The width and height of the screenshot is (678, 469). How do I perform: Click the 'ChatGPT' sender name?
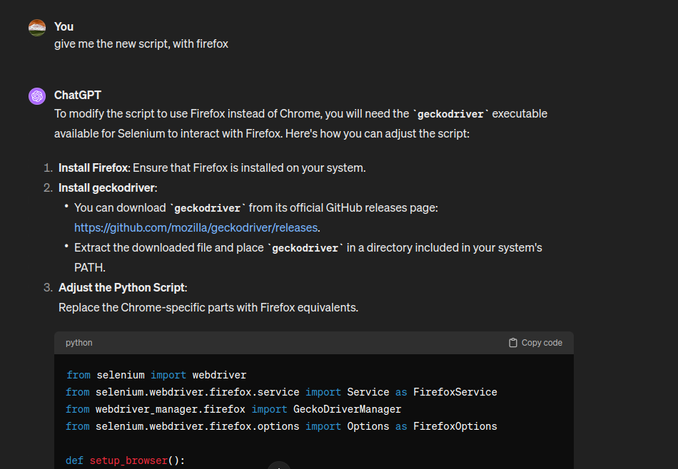pos(78,95)
